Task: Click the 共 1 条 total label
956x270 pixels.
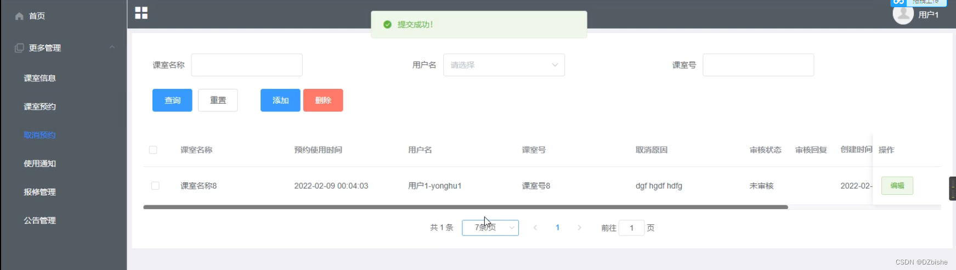Action: 442,228
